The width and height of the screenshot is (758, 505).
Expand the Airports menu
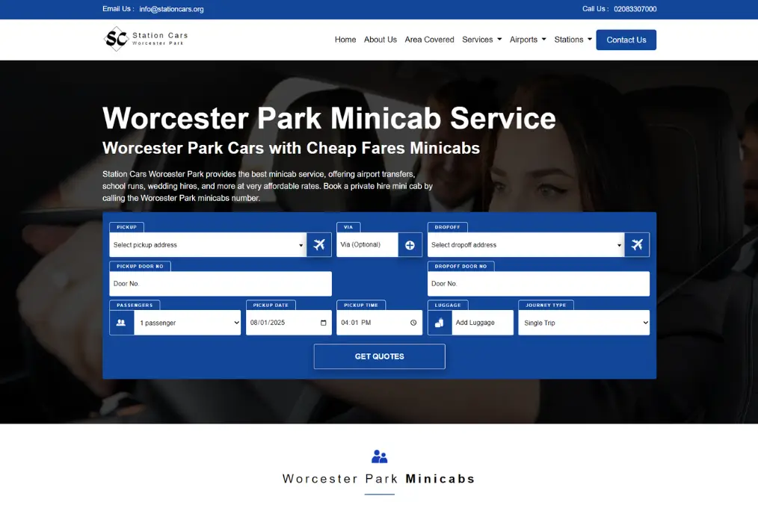pos(528,40)
